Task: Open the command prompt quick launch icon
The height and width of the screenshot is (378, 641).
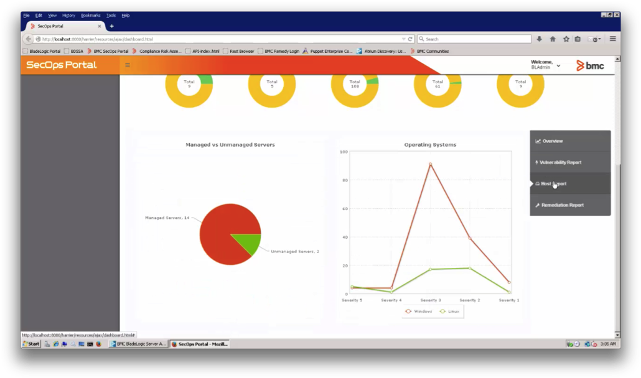Action: tap(90, 344)
